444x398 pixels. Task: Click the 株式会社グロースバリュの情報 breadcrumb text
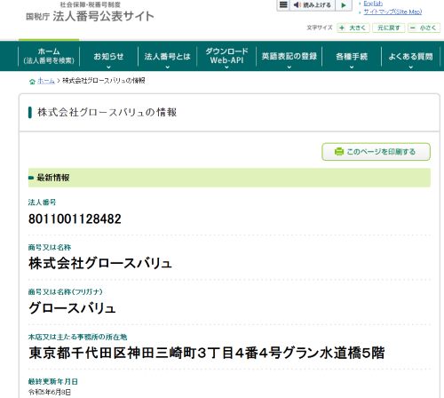click(x=104, y=81)
